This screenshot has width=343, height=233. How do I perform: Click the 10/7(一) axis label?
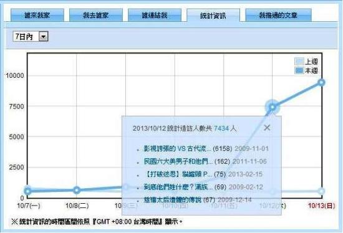[29, 206]
